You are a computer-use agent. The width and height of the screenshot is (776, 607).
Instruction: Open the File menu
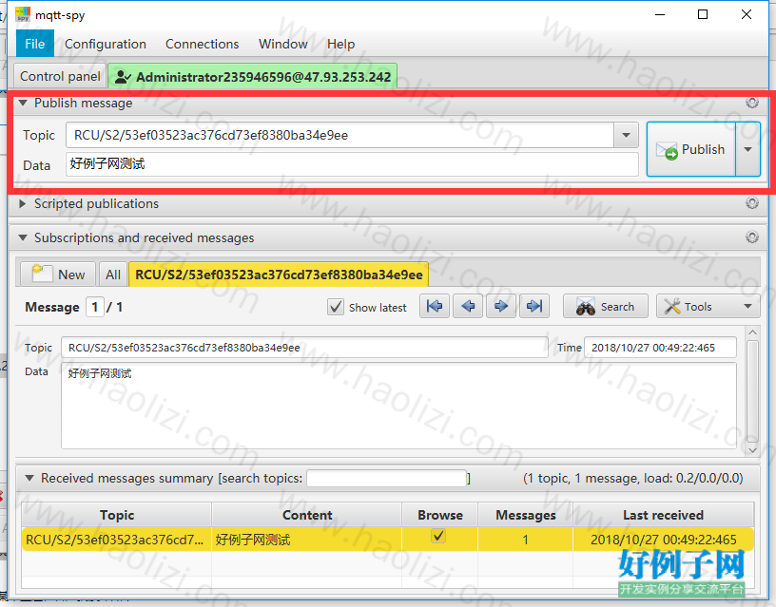[34, 44]
